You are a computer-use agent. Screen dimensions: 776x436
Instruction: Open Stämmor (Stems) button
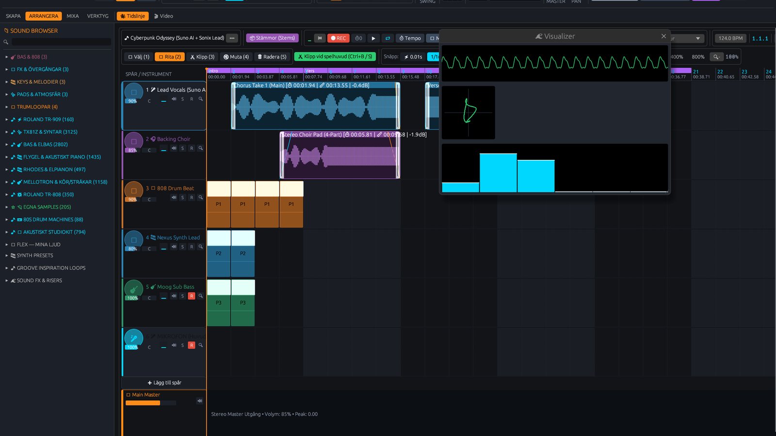click(x=272, y=38)
